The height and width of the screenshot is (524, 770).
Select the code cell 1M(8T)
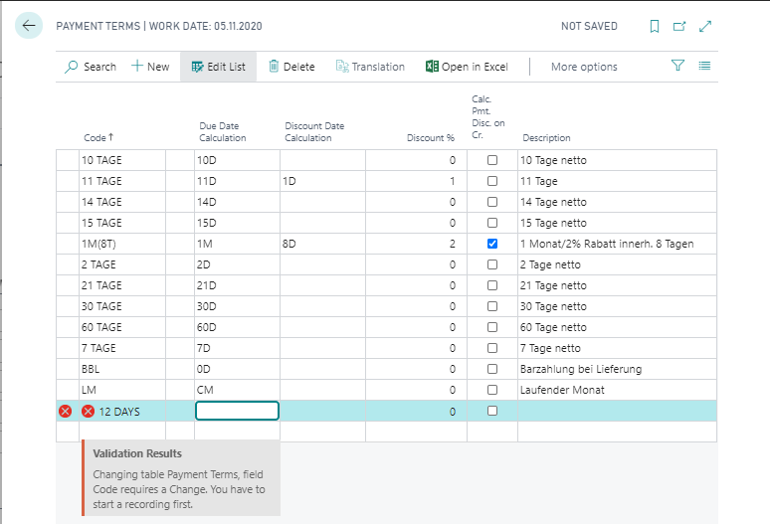tap(122, 244)
